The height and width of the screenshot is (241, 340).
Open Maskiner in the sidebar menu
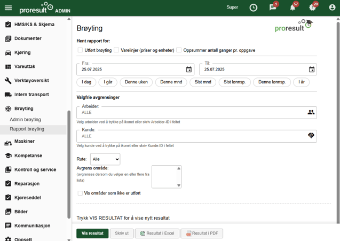[25, 142]
